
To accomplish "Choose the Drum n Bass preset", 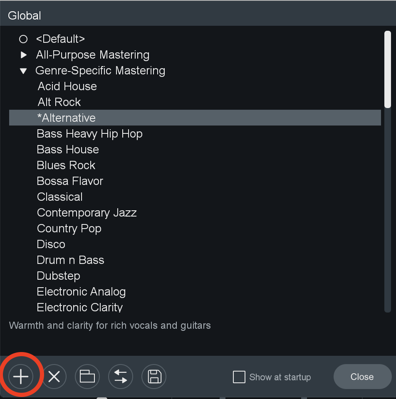I will [71, 260].
